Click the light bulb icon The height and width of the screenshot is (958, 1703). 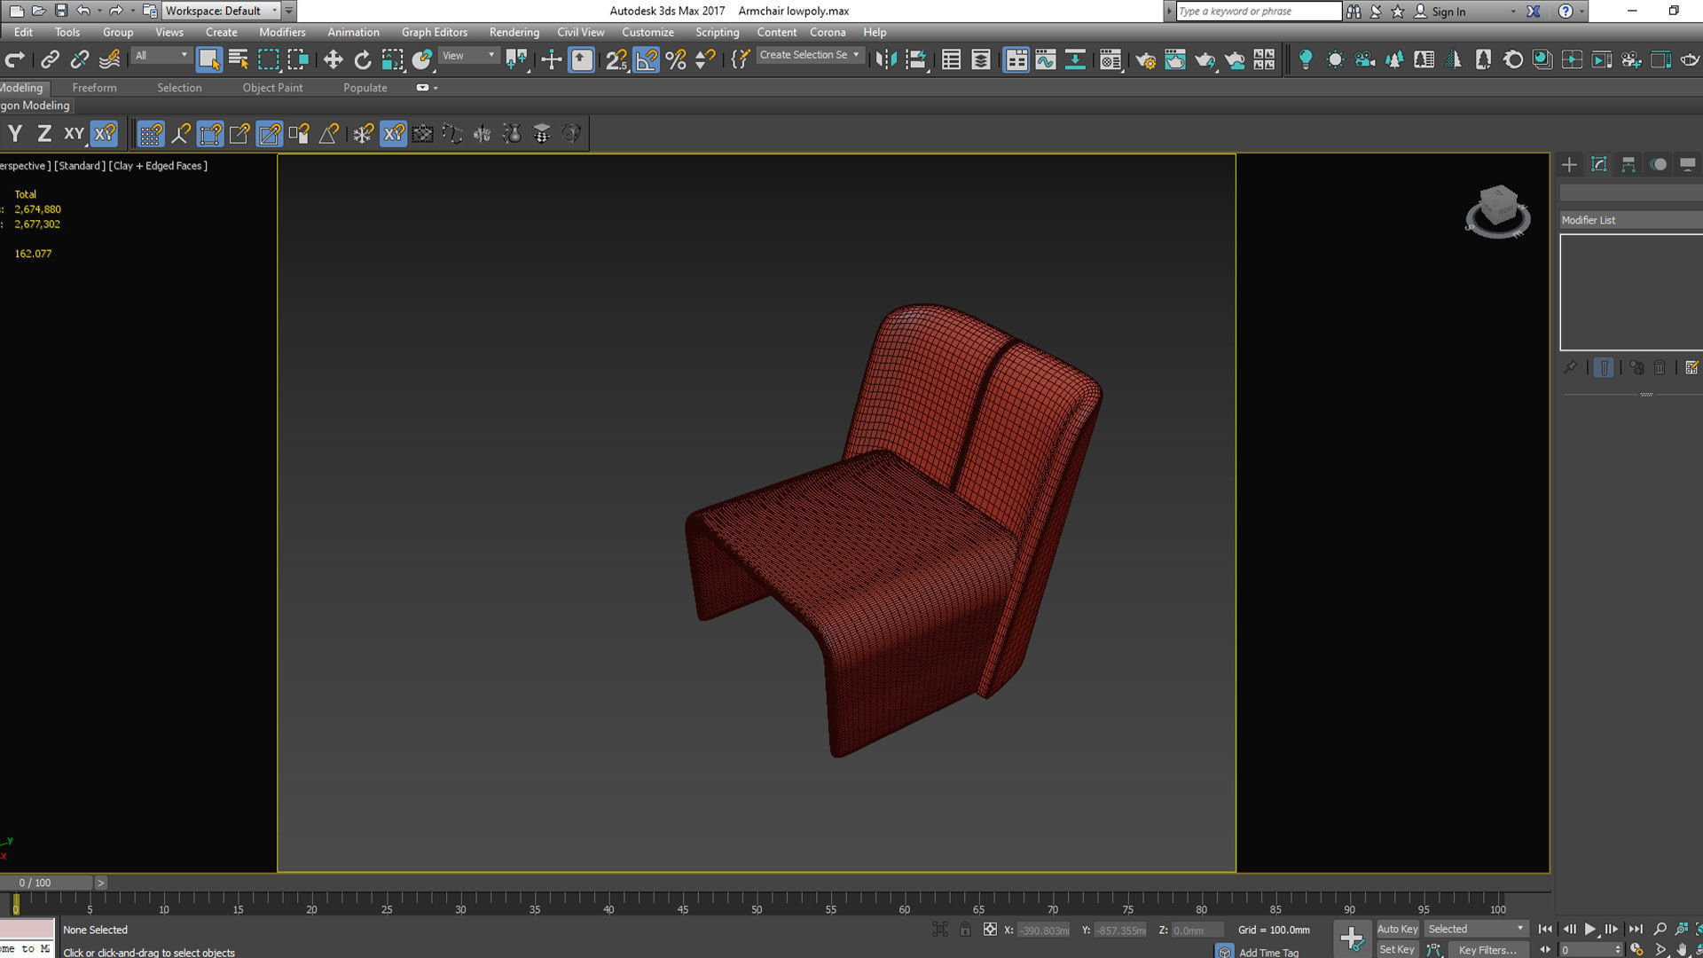tap(1306, 59)
